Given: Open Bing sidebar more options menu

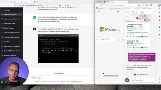Looking at the screenshot, I should pos(152,12).
